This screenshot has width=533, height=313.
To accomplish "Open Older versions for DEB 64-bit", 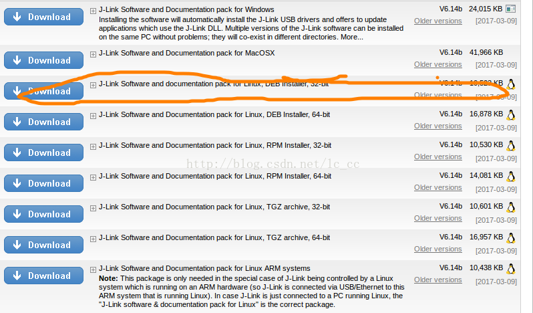I will (x=438, y=126).
